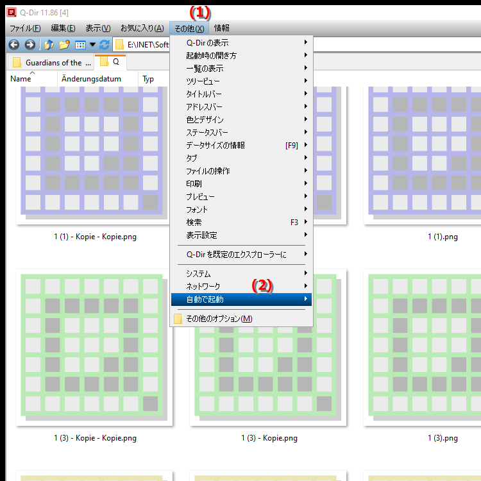Switch to the Q folder tab

110,62
